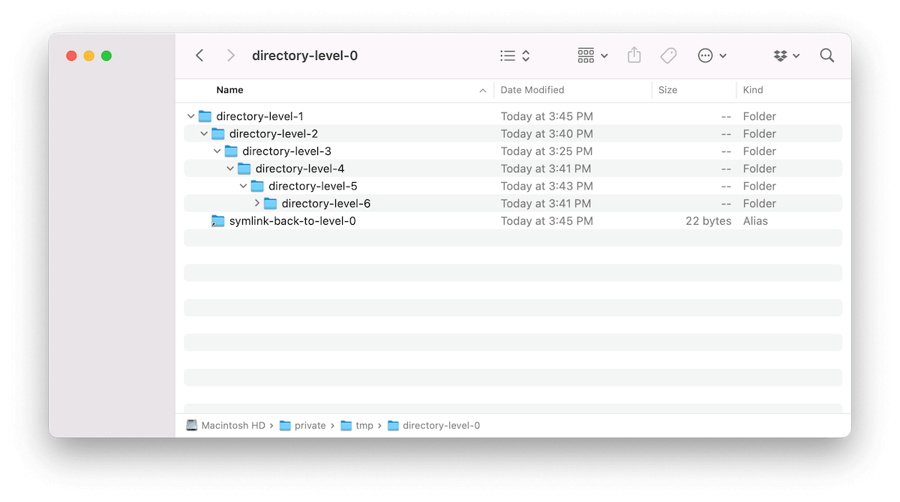Click the private folder icon in path bar
Viewport: 900px width, 502px height.
tap(285, 426)
